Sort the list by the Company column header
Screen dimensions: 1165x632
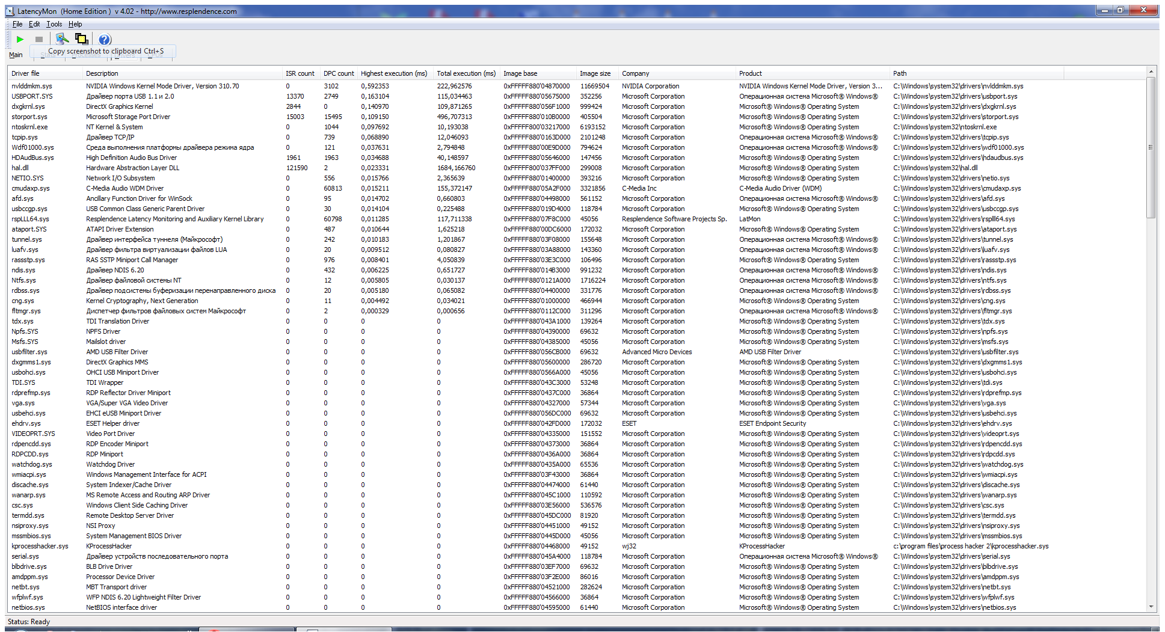coord(635,73)
